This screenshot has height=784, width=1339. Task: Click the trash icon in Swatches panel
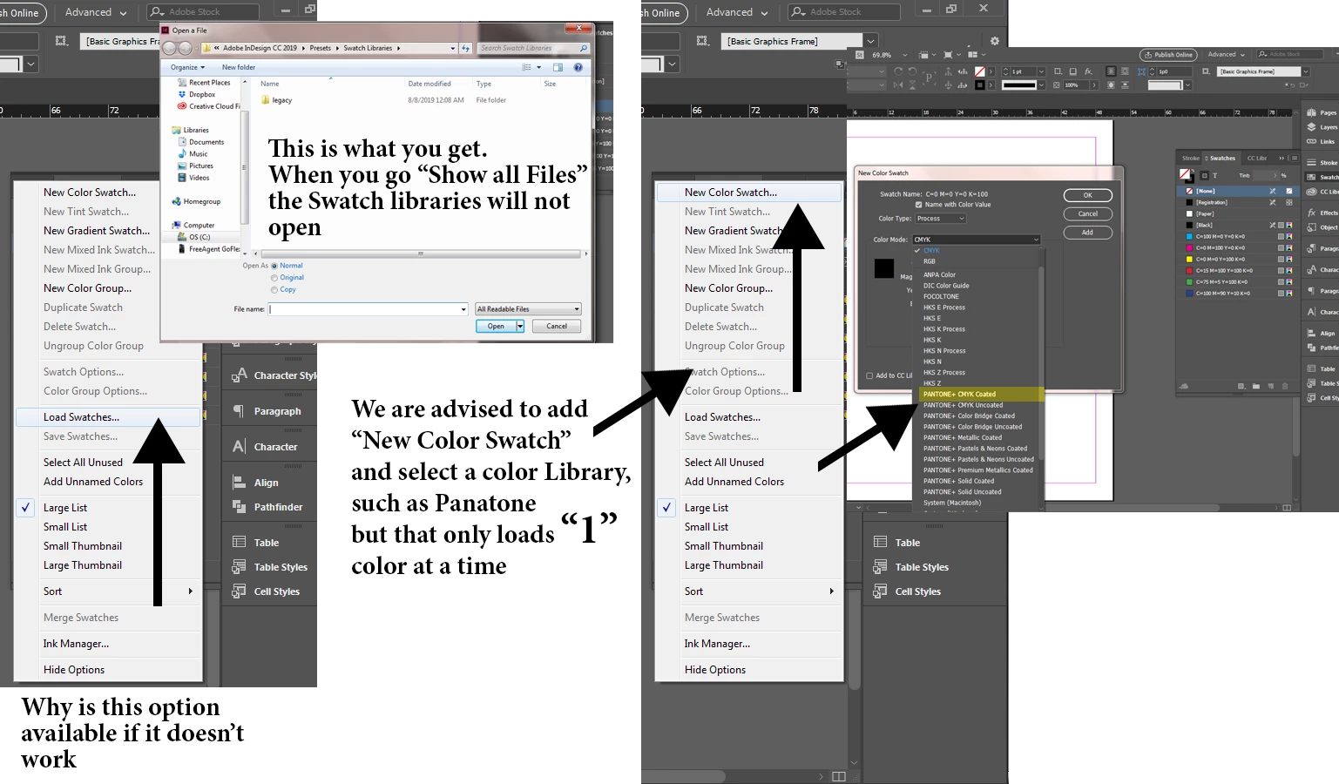[x=1285, y=386]
